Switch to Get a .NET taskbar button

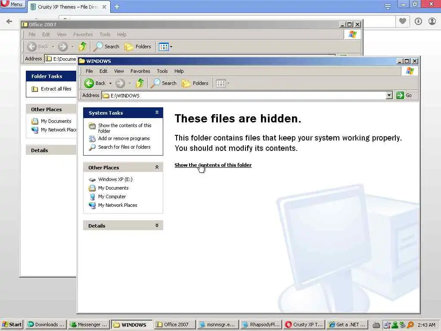pos(347,325)
